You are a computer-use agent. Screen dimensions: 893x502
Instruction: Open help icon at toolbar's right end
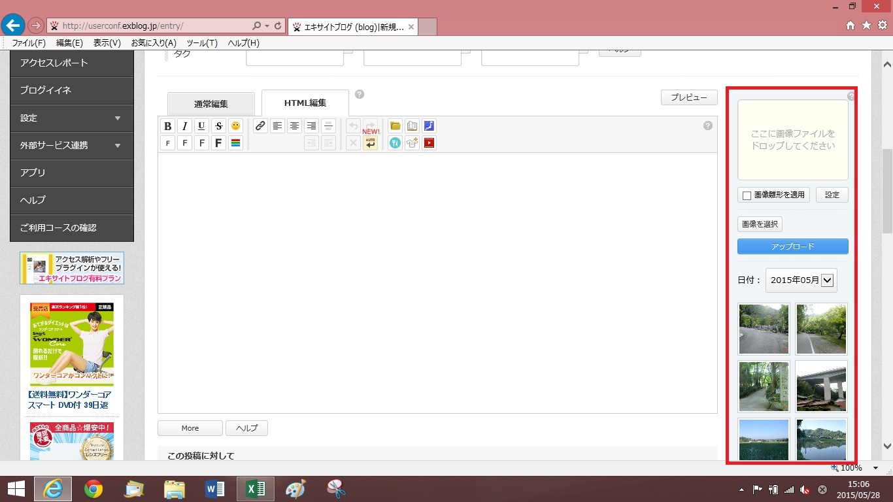708,125
